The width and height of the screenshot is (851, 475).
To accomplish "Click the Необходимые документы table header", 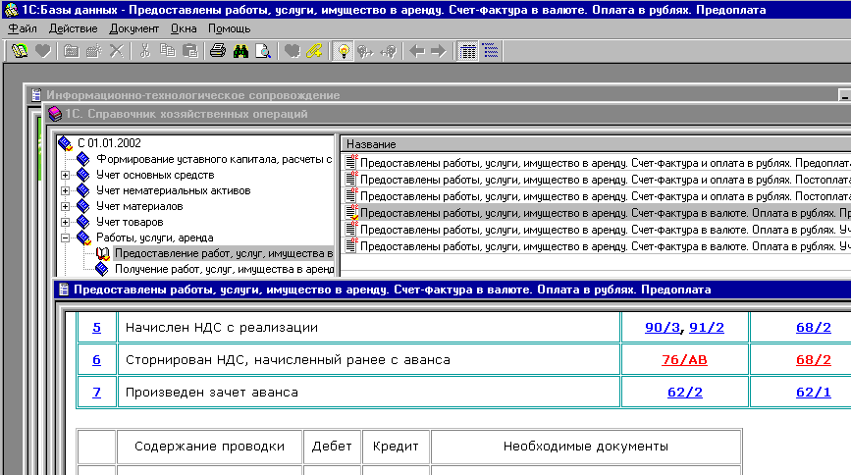I will [586, 447].
